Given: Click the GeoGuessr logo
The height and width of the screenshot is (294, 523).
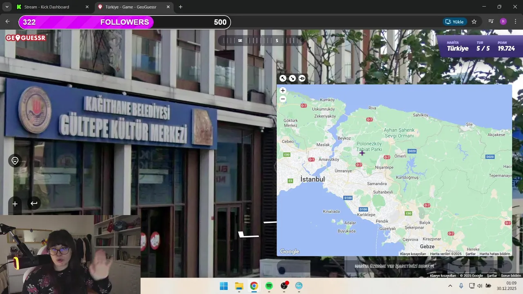Looking at the screenshot, I should pos(26,38).
